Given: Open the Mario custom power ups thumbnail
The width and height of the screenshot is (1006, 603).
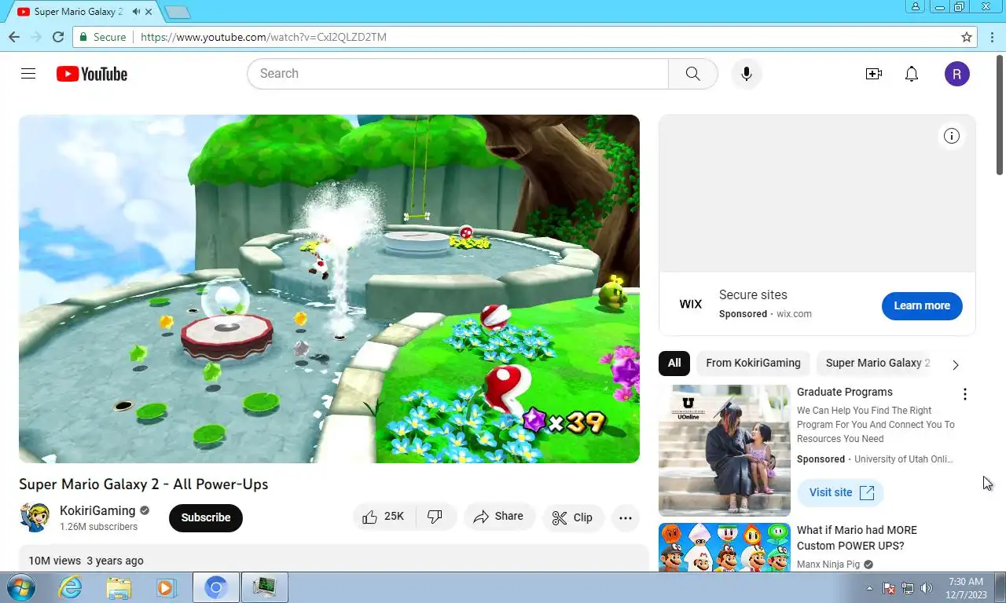Looking at the screenshot, I should pos(725,546).
